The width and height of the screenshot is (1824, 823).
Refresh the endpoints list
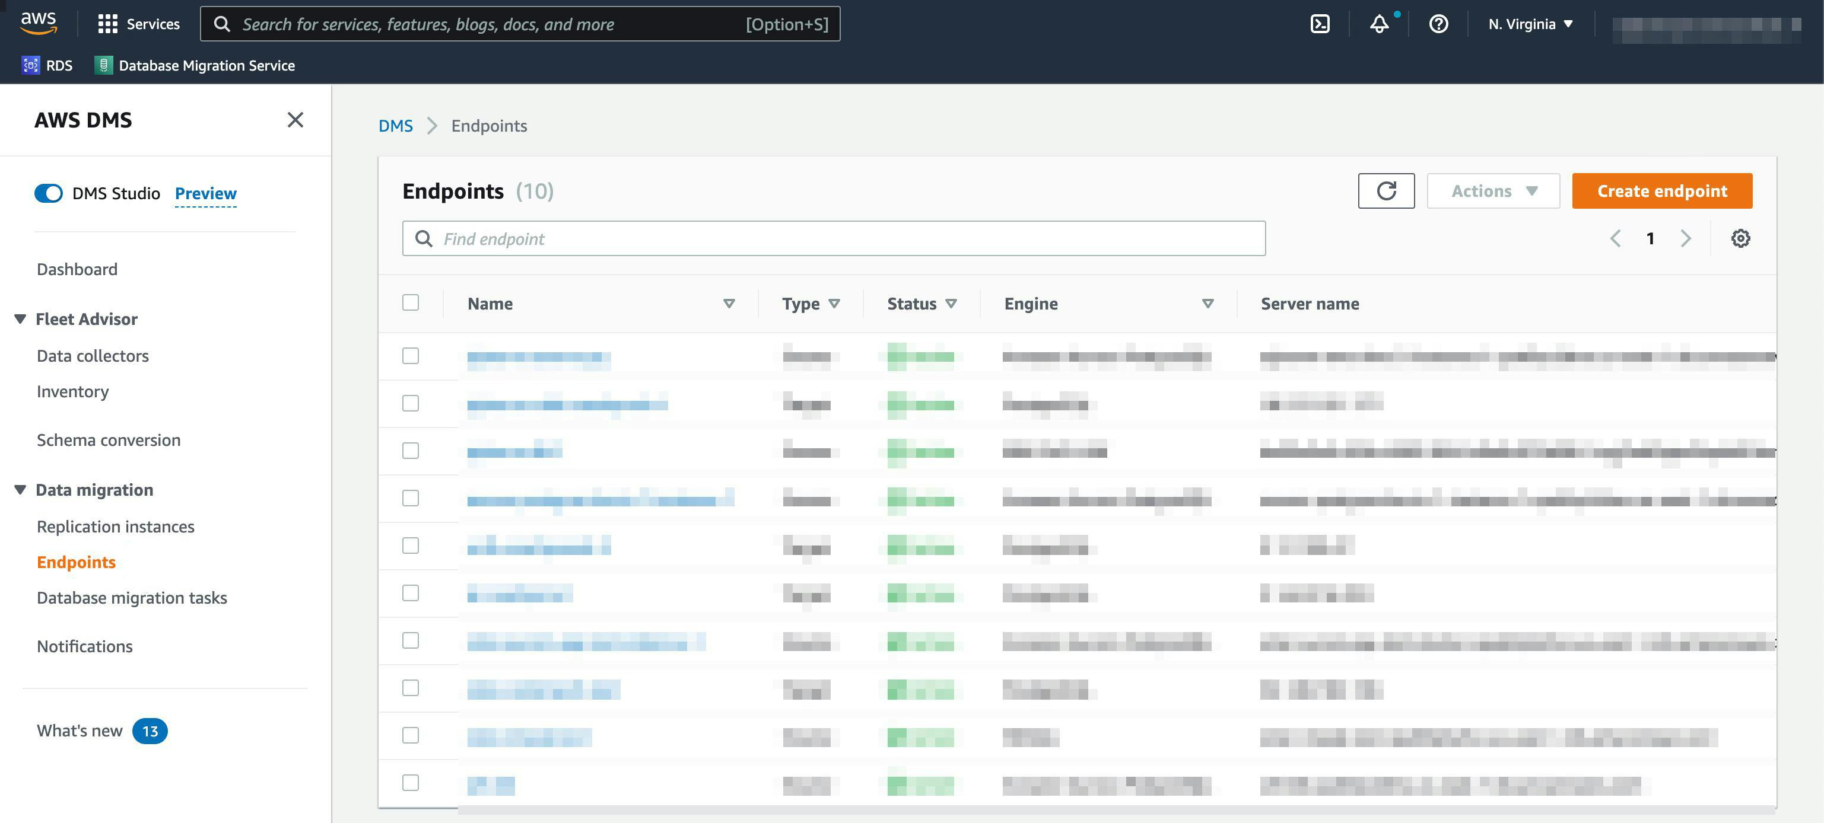[x=1387, y=190]
